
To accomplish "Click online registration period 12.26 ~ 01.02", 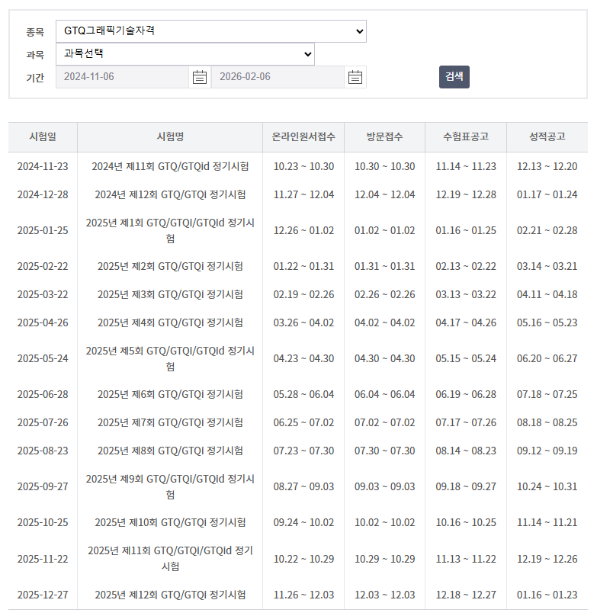I will click(303, 230).
